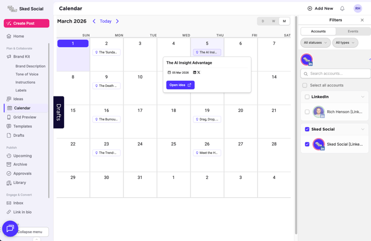This screenshot has height=241, width=371.
Task: Switch to the Events filter tab
Action: [353, 31]
